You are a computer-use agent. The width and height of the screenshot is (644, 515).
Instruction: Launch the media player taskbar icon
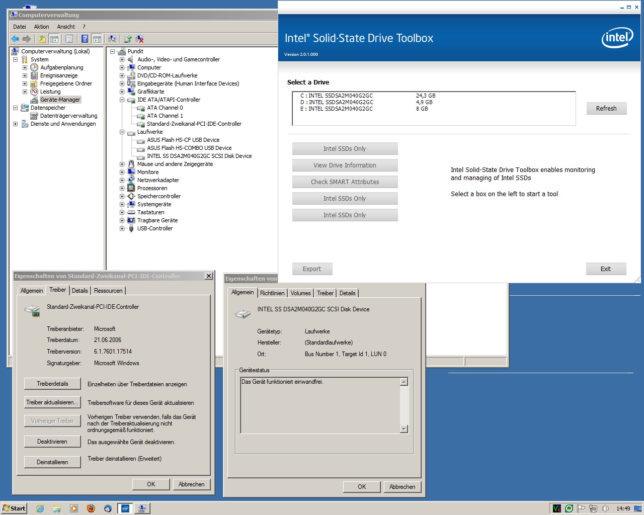[74, 508]
